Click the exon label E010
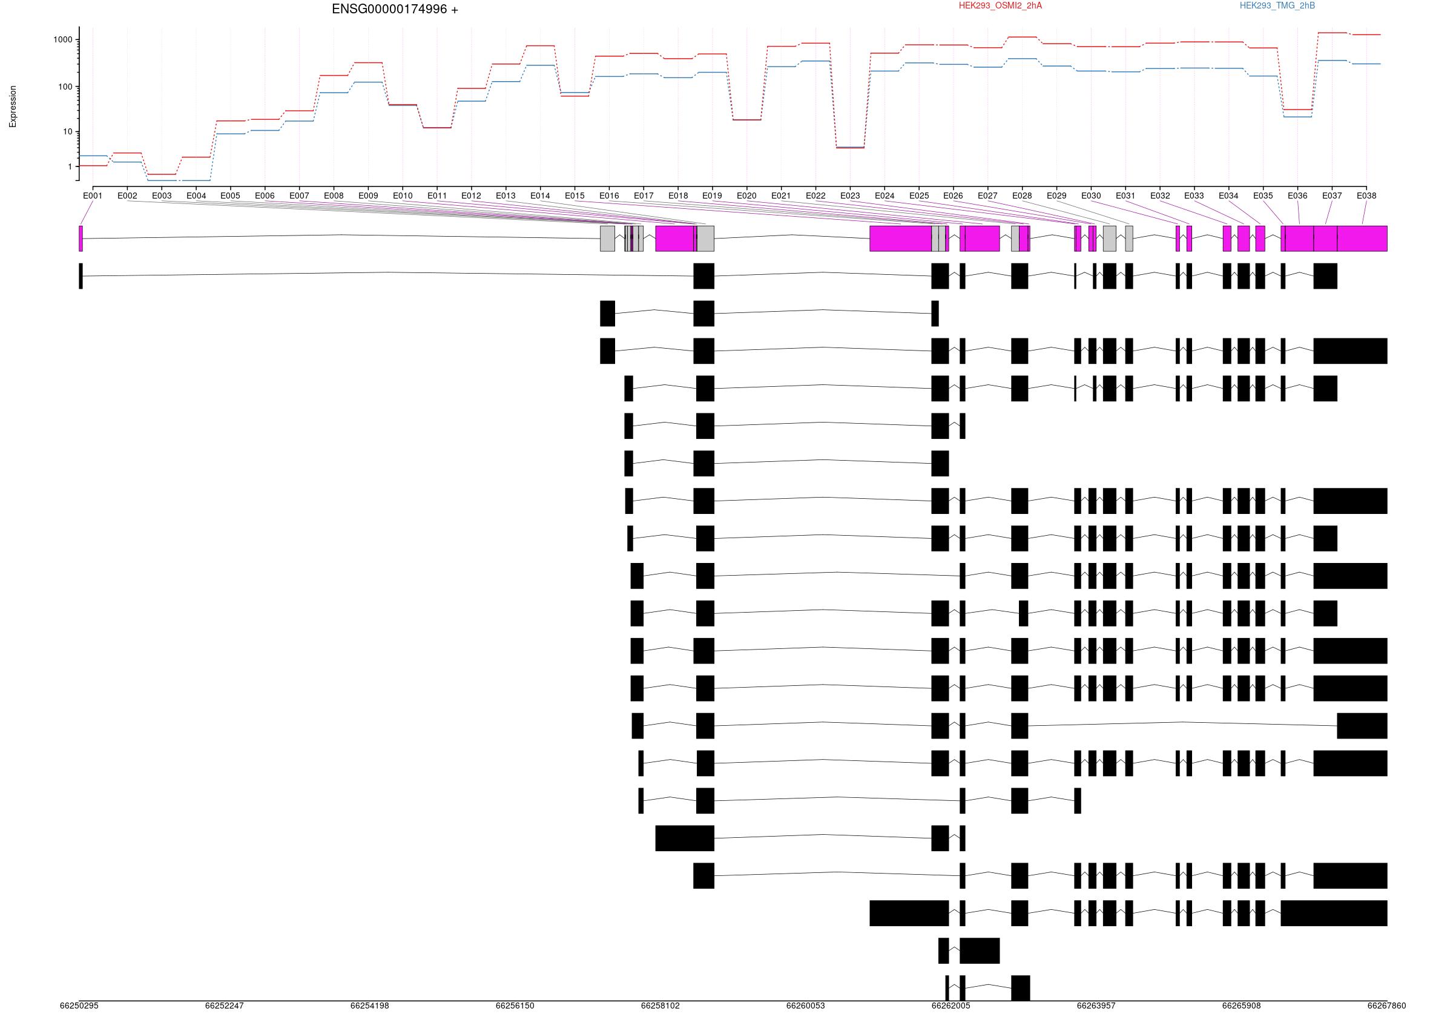1453x1017 pixels. click(x=403, y=196)
